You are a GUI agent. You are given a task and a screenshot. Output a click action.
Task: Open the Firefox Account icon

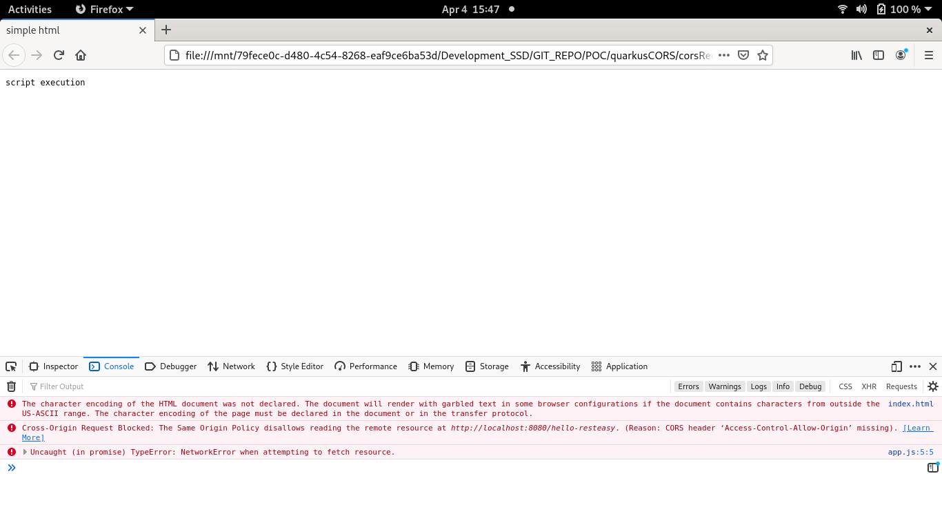click(x=901, y=55)
